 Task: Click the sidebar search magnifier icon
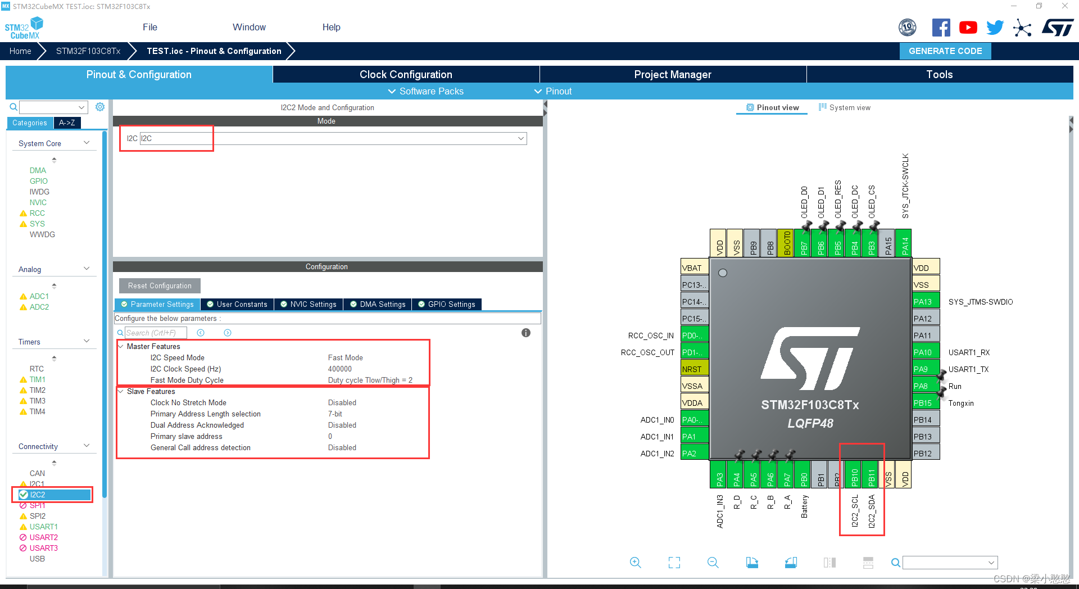(x=13, y=107)
